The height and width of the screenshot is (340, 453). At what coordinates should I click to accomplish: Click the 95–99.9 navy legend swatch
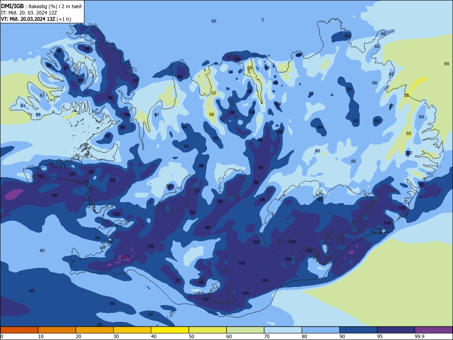[x=396, y=330]
